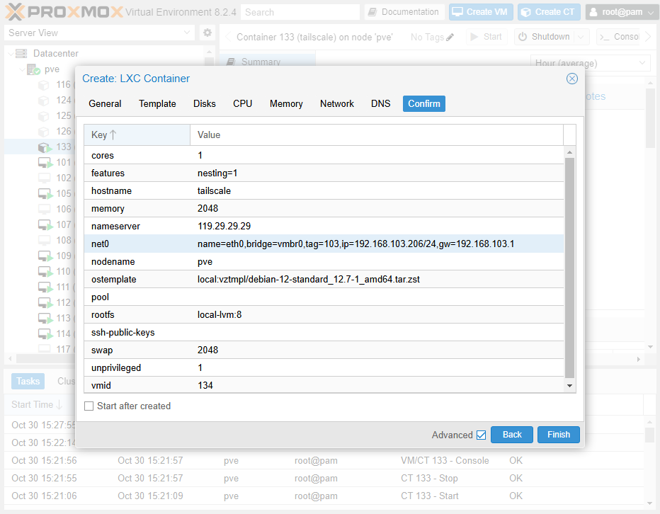Open the Shutdown options dropdown arrow
Image resolution: width=660 pixels, height=514 pixels.
(581, 37)
